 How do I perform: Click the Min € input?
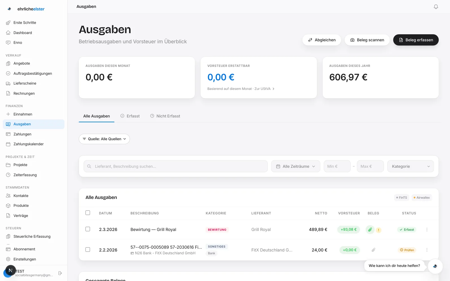click(337, 166)
